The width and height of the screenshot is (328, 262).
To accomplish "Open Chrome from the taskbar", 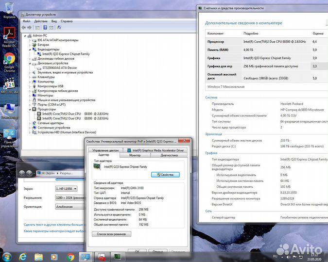I will 70,257.
